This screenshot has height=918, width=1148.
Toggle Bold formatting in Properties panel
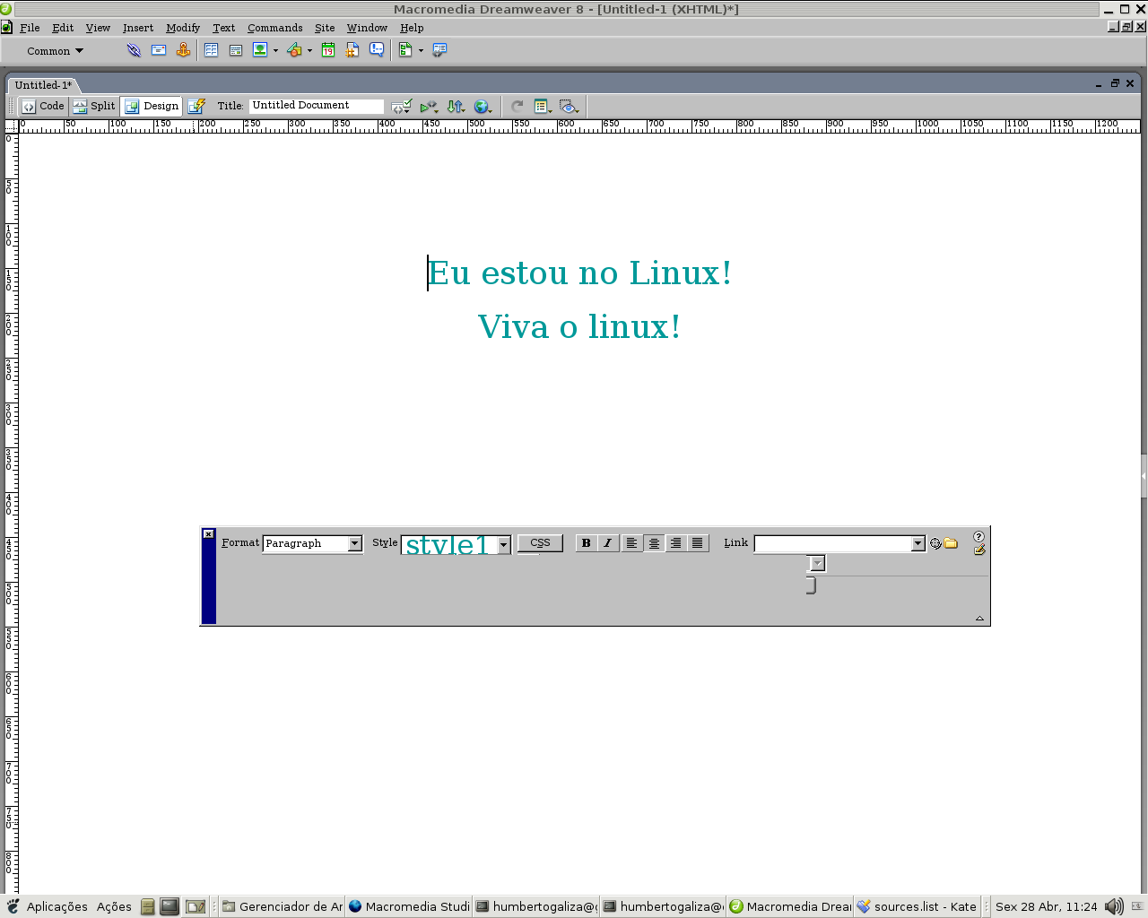pyautogui.click(x=587, y=543)
